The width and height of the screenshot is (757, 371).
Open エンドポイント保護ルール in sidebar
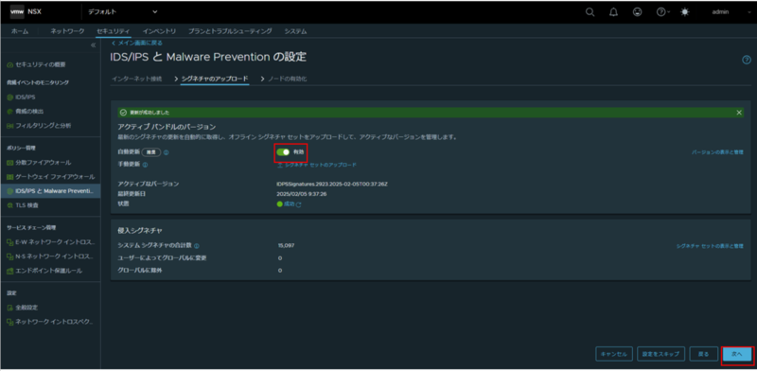coord(49,271)
